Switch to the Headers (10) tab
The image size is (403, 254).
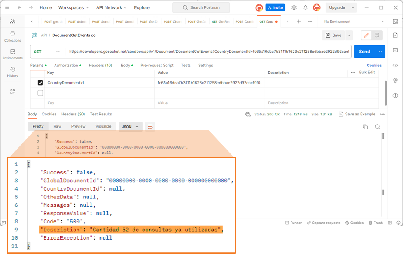click(100, 66)
